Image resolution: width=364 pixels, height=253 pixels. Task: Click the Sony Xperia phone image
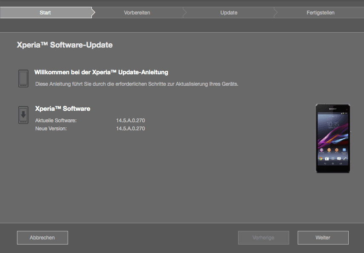click(333, 138)
